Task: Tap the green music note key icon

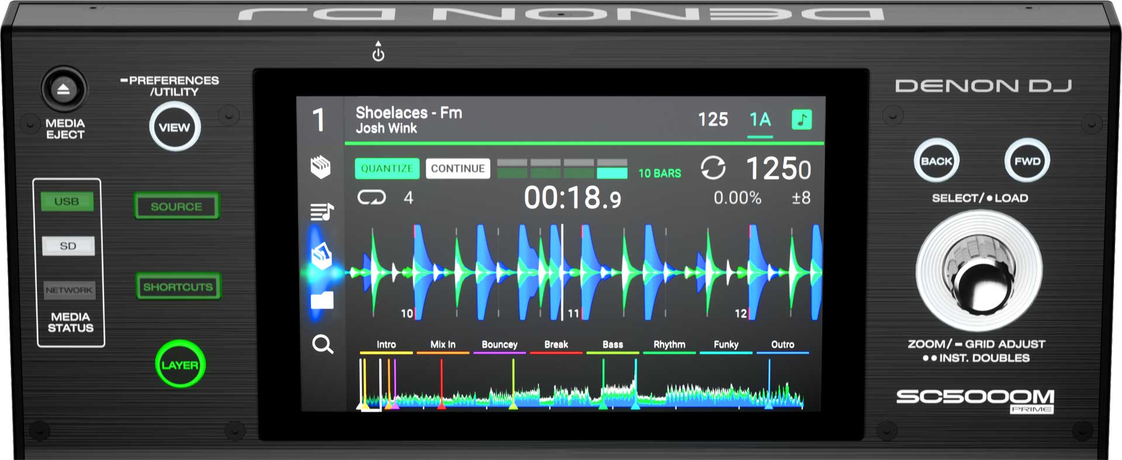Action: [x=801, y=120]
